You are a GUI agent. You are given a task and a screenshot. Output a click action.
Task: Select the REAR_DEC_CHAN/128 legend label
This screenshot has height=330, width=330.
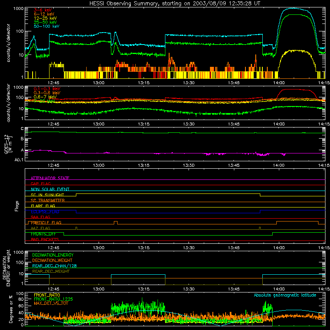coord(54,266)
